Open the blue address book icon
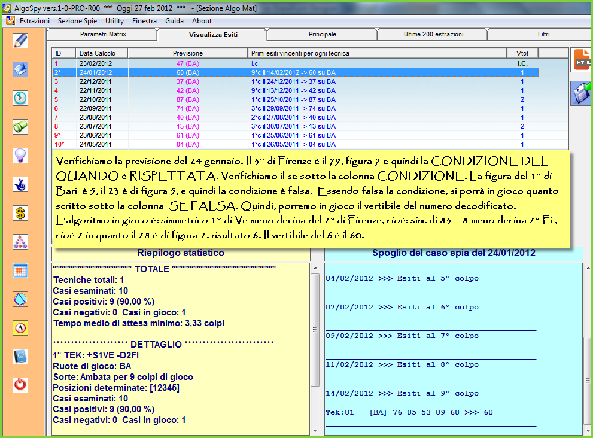593x438 pixels. pyautogui.click(x=20, y=357)
